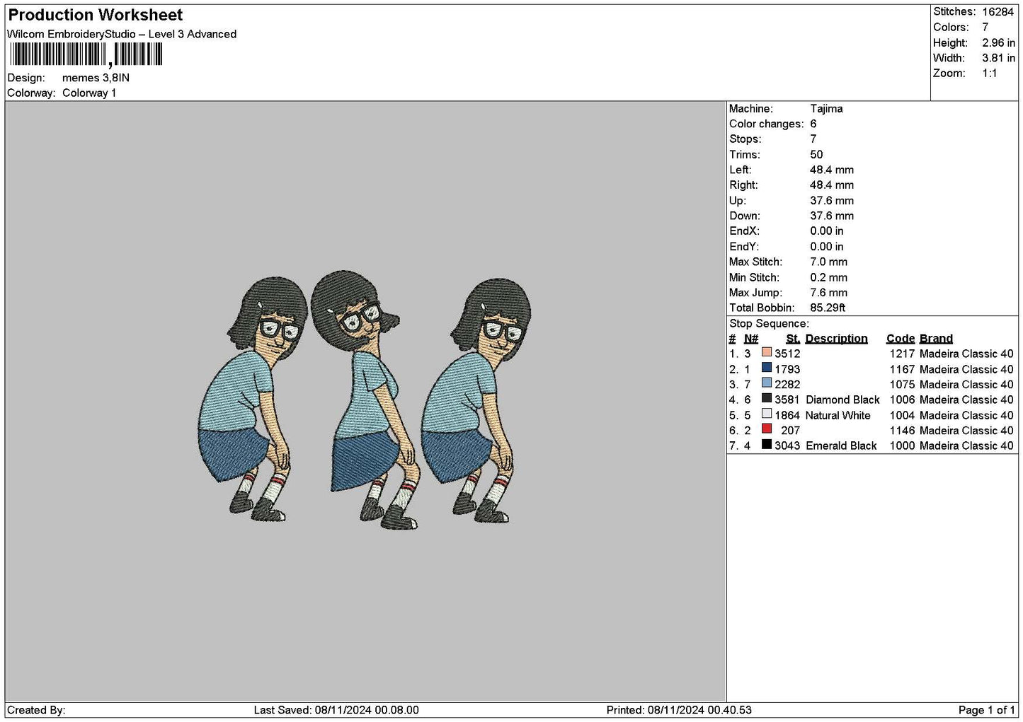This screenshot has width=1023, height=722.
Task: Click the design name 'memes 3,8IN'
Action: (x=96, y=78)
